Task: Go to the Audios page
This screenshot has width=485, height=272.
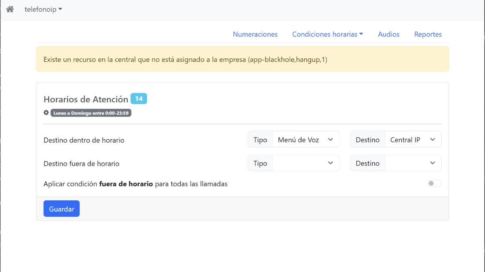Action: (x=389, y=34)
